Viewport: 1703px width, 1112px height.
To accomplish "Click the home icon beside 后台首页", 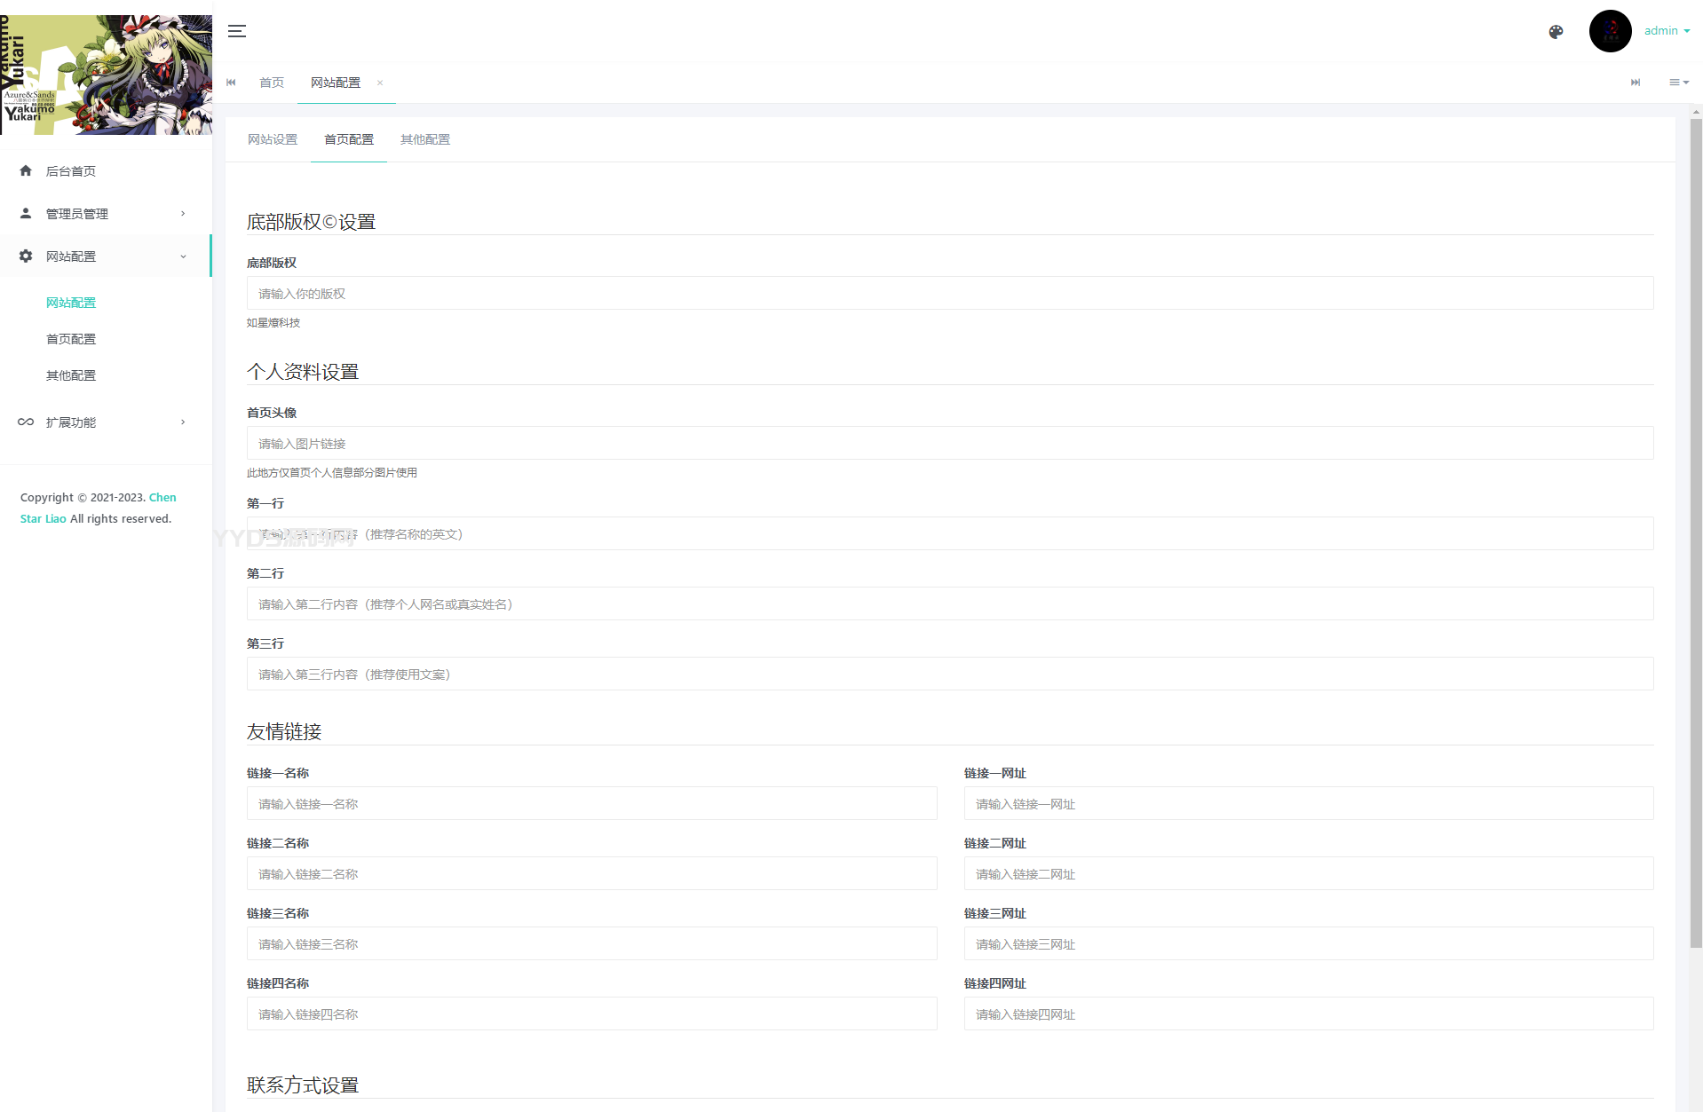I will pyautogui.click(x=26, y=171).
